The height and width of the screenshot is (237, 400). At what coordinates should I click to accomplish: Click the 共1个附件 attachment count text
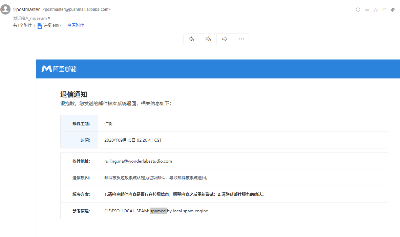point(22,25)
